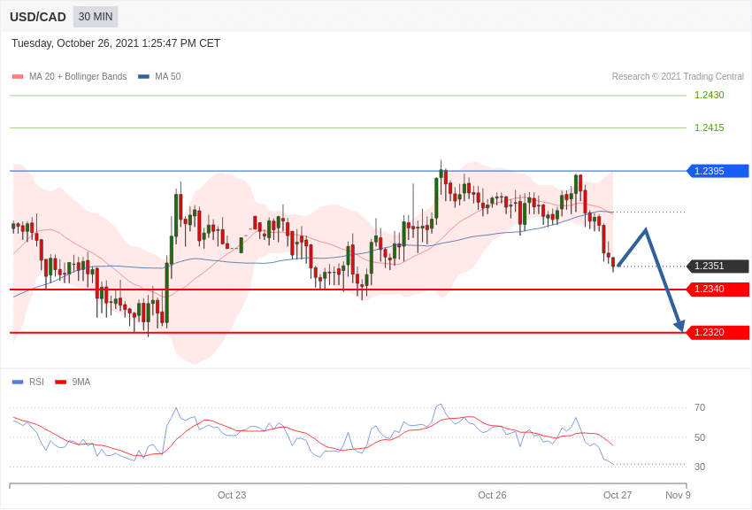
Task: Click the MA 20 + Bollinger Bands legend label
Action: [78, 76]
